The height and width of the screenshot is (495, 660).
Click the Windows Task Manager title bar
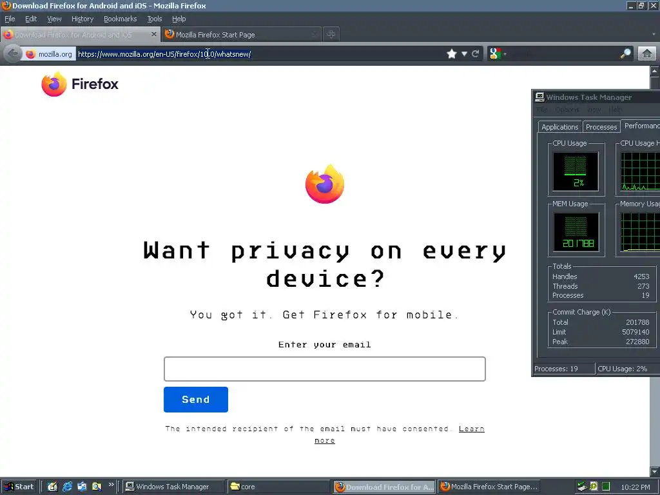click(x=596, y=97)
